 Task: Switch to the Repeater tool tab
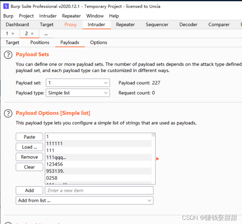[125, 24]
